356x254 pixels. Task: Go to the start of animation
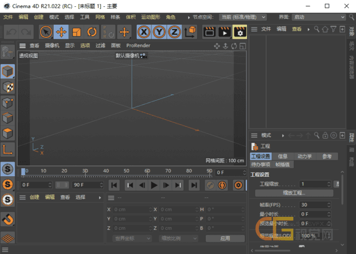(114, 185)
